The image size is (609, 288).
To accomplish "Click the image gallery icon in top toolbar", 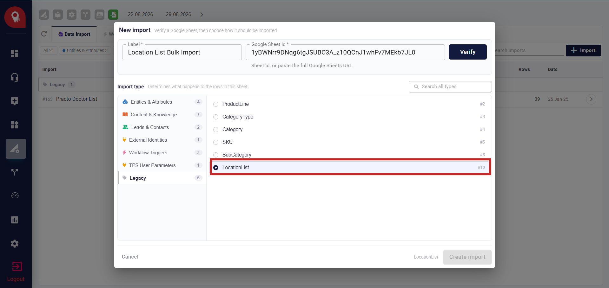I will pos(99,15).
